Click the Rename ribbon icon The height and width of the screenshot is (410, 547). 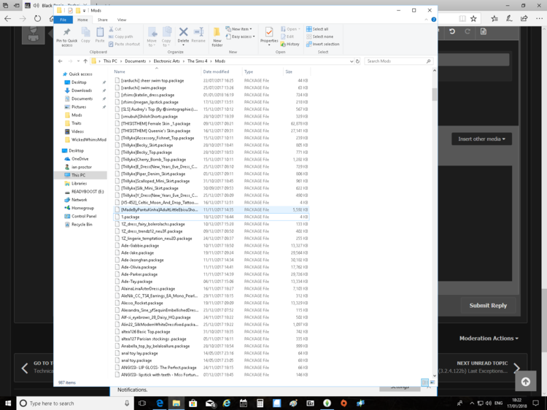tap(198, 35)
